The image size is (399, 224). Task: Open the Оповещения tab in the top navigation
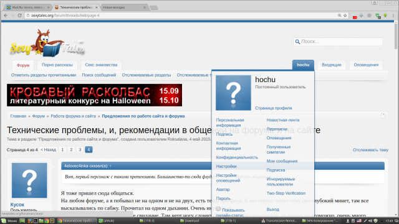coord(366,65)
